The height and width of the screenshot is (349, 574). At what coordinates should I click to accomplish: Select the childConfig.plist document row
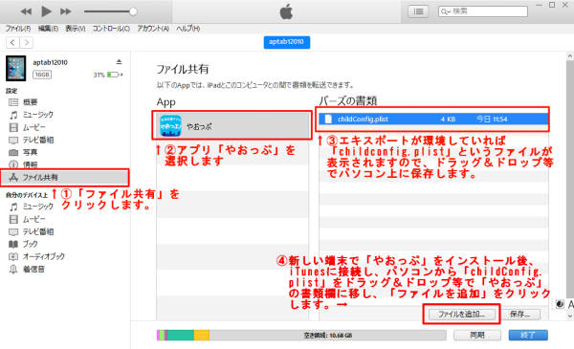(433, 119)
